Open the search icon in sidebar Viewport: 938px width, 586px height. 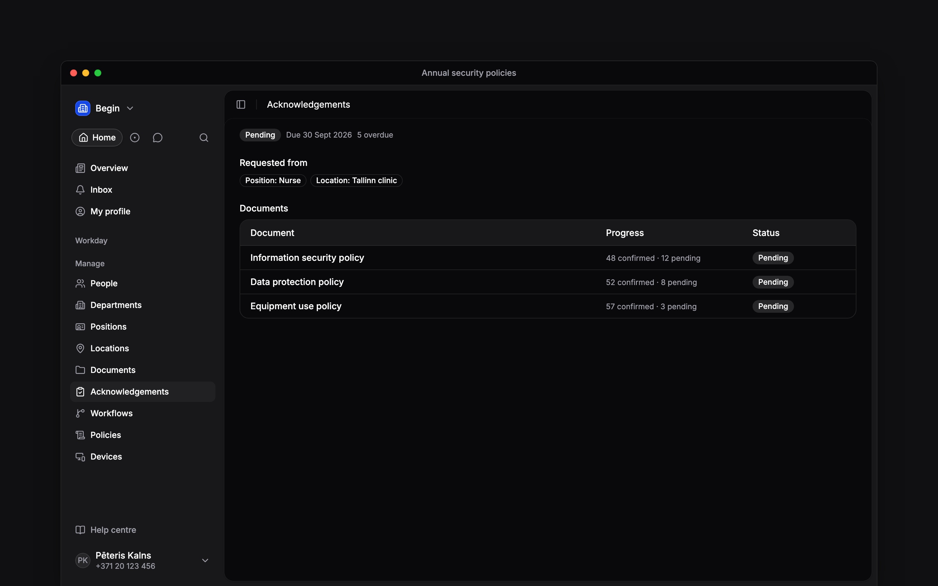204,138
